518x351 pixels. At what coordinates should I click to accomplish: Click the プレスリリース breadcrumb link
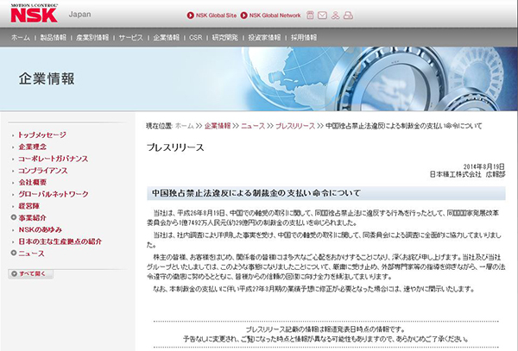294,126
